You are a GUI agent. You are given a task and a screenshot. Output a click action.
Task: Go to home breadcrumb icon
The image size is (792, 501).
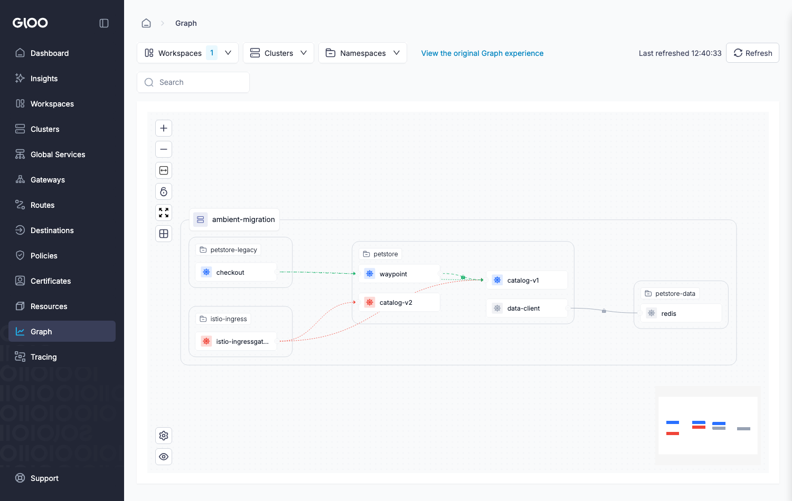146,23
